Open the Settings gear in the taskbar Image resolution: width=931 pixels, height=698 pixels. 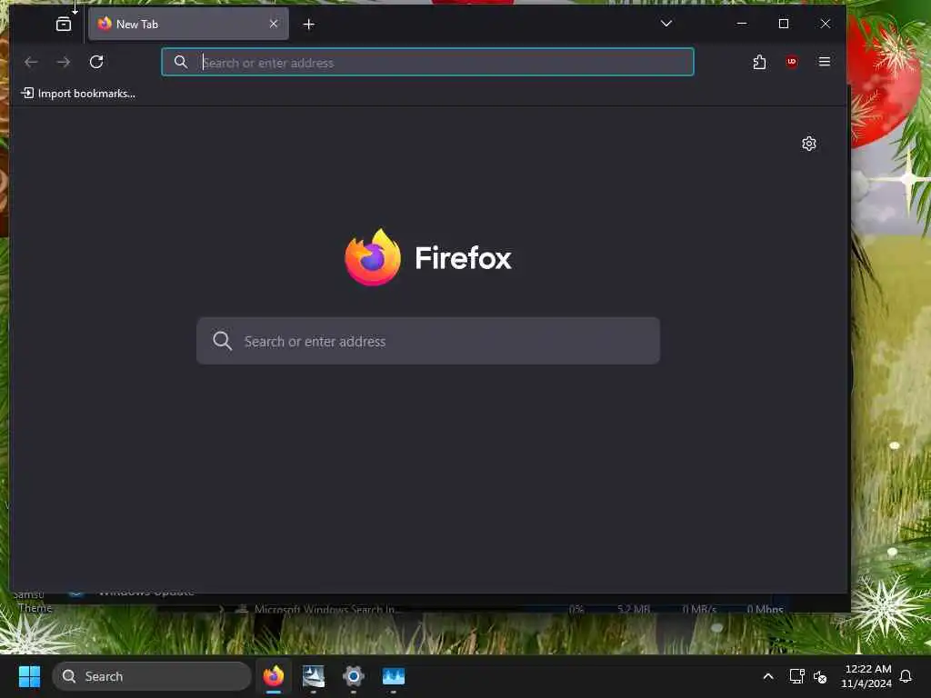(x=354, y=676)
